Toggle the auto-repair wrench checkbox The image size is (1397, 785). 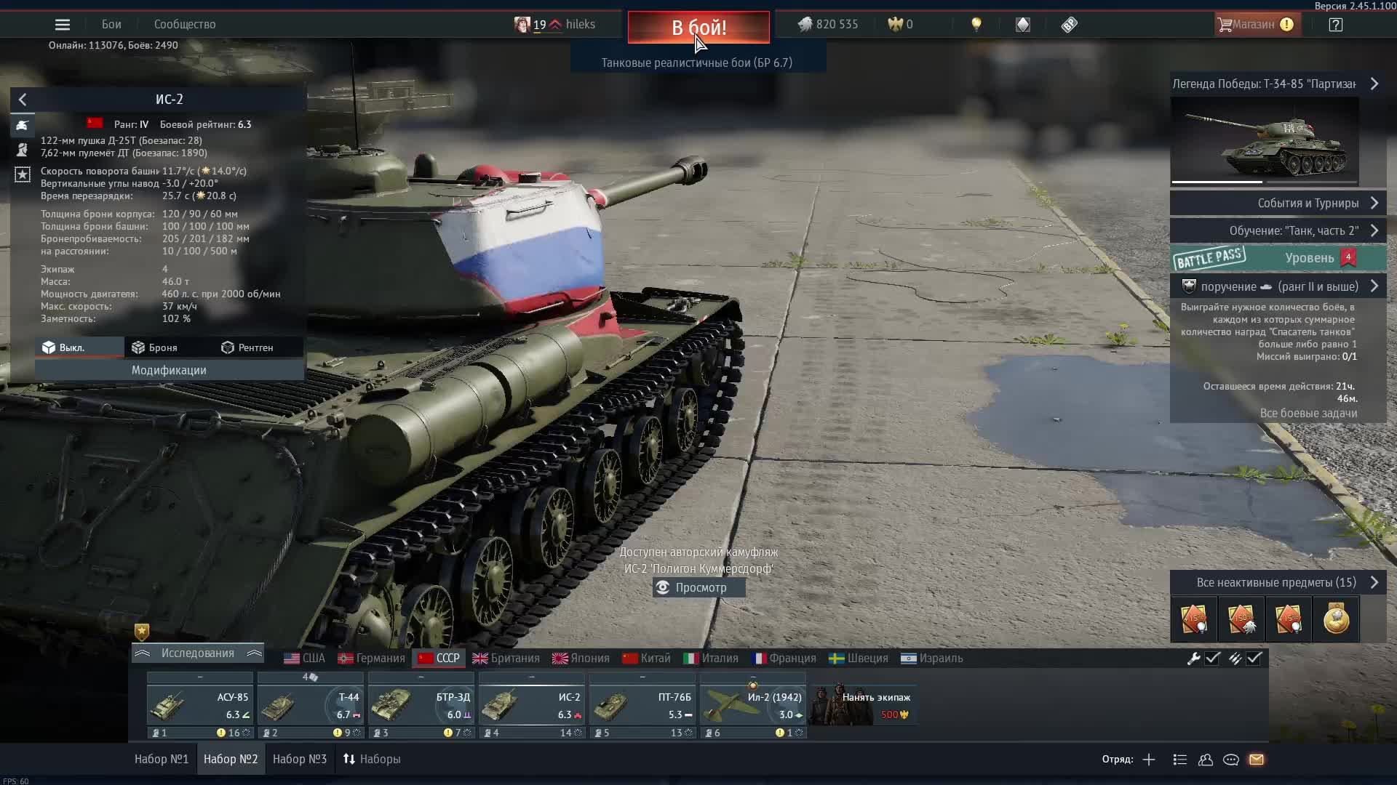click(x=1212, y=658)
